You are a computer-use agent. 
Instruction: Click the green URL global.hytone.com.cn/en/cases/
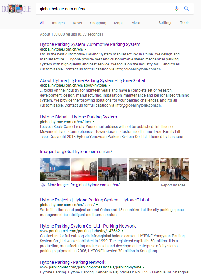67,205
